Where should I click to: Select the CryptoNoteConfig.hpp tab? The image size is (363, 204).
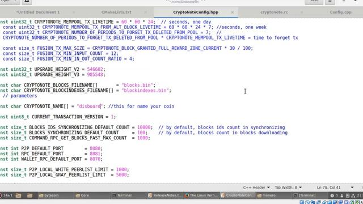196,12
